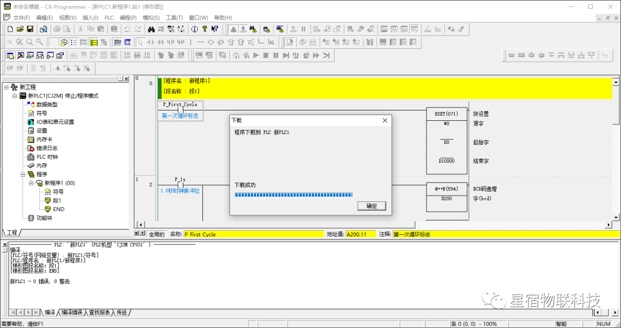Image resolution: width=621 pixels, height=328 pixels.
Task: Toggle the grid display toolbar button
Action: coord(53,42)
